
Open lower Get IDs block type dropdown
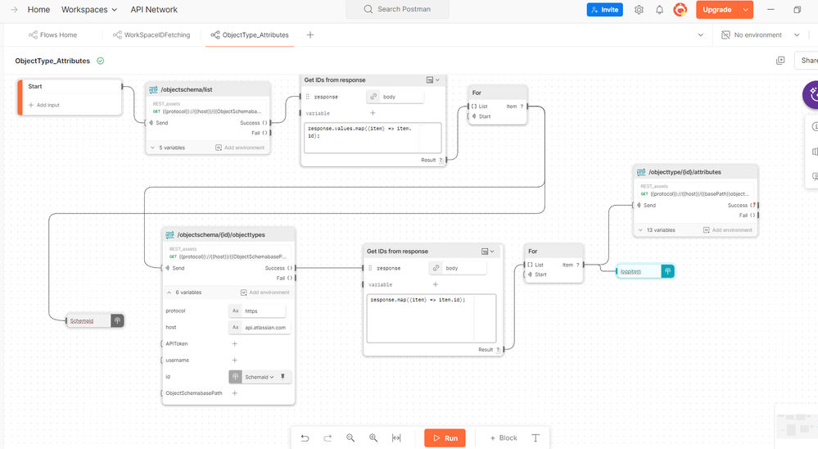pos(488,251)
